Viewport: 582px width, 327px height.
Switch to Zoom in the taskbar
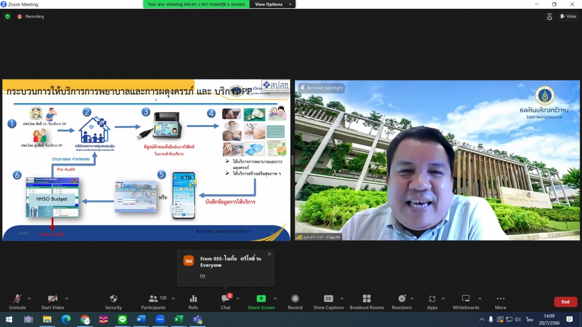click(160, 319)
